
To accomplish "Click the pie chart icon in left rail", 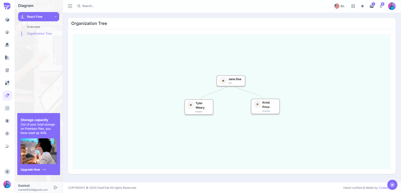I will coord(7,95).
